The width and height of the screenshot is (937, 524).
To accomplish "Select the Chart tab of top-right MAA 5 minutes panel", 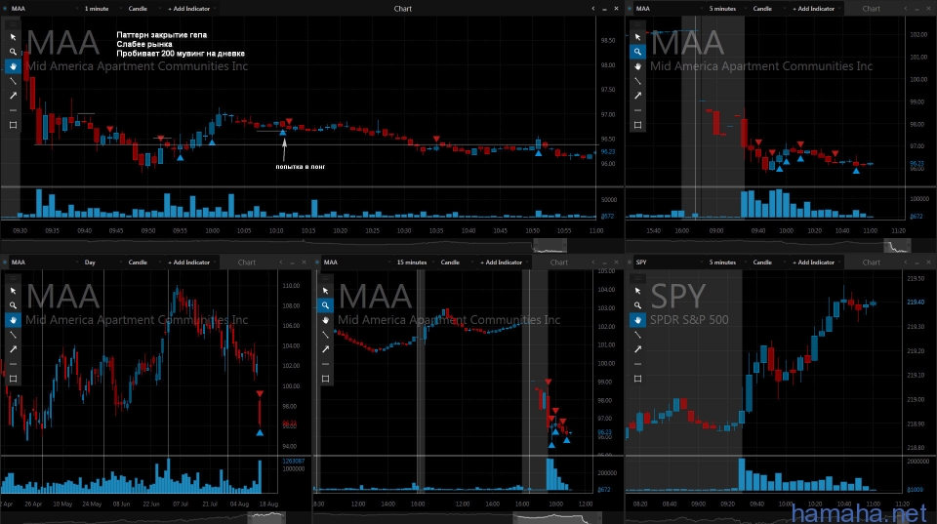I will 872,9.
